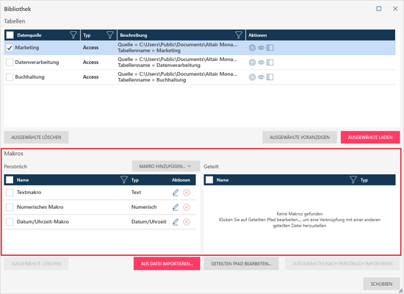Click Schließen to close the library
Viewport: 404px width, 294px height.
point(381,284)
